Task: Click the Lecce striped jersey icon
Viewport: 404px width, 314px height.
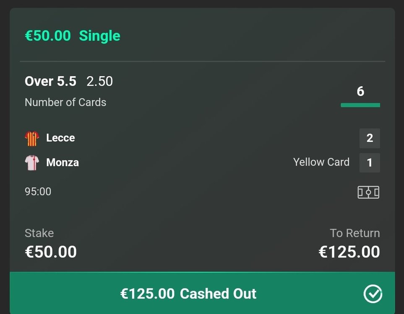Action: (x=32, y=138)
